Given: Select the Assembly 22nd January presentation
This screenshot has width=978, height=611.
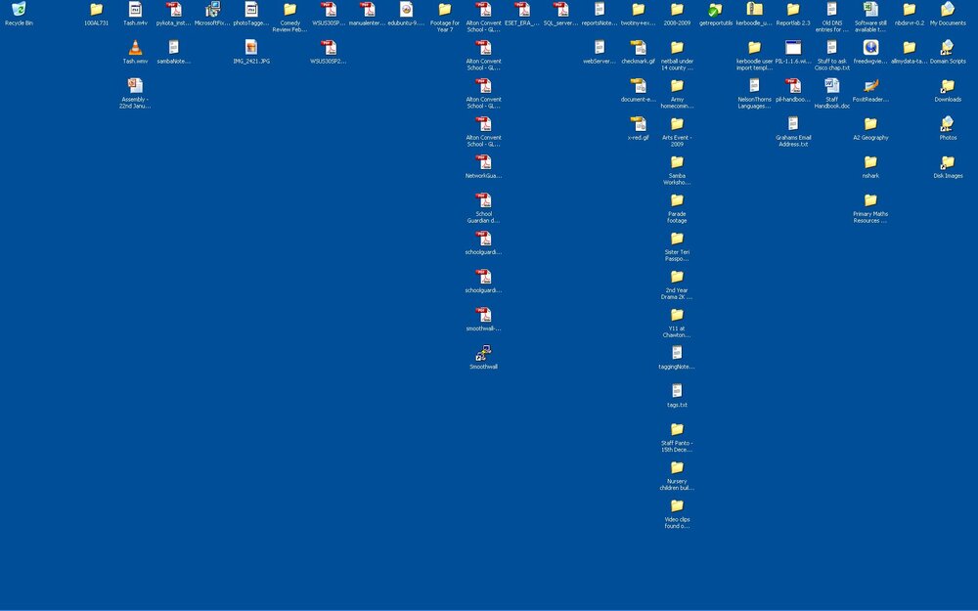Looking at the screenshot, I should pos(135,85).
